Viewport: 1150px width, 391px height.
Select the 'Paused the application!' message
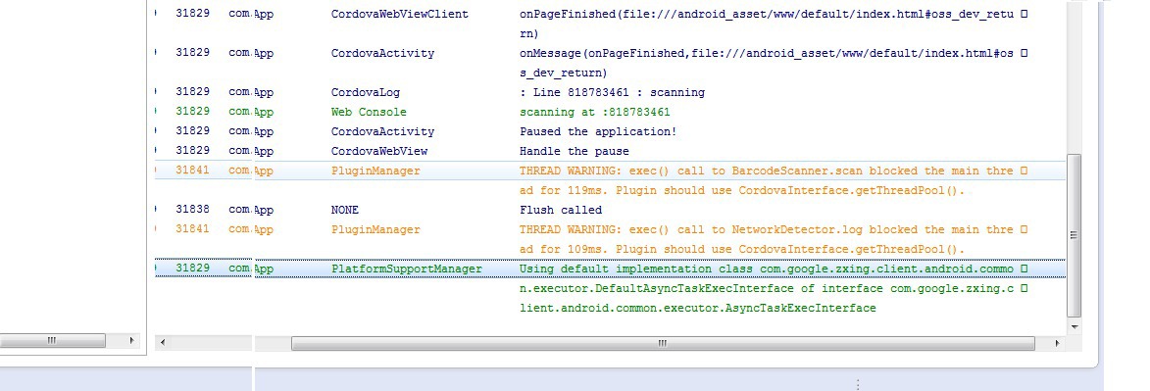(598, 131)
